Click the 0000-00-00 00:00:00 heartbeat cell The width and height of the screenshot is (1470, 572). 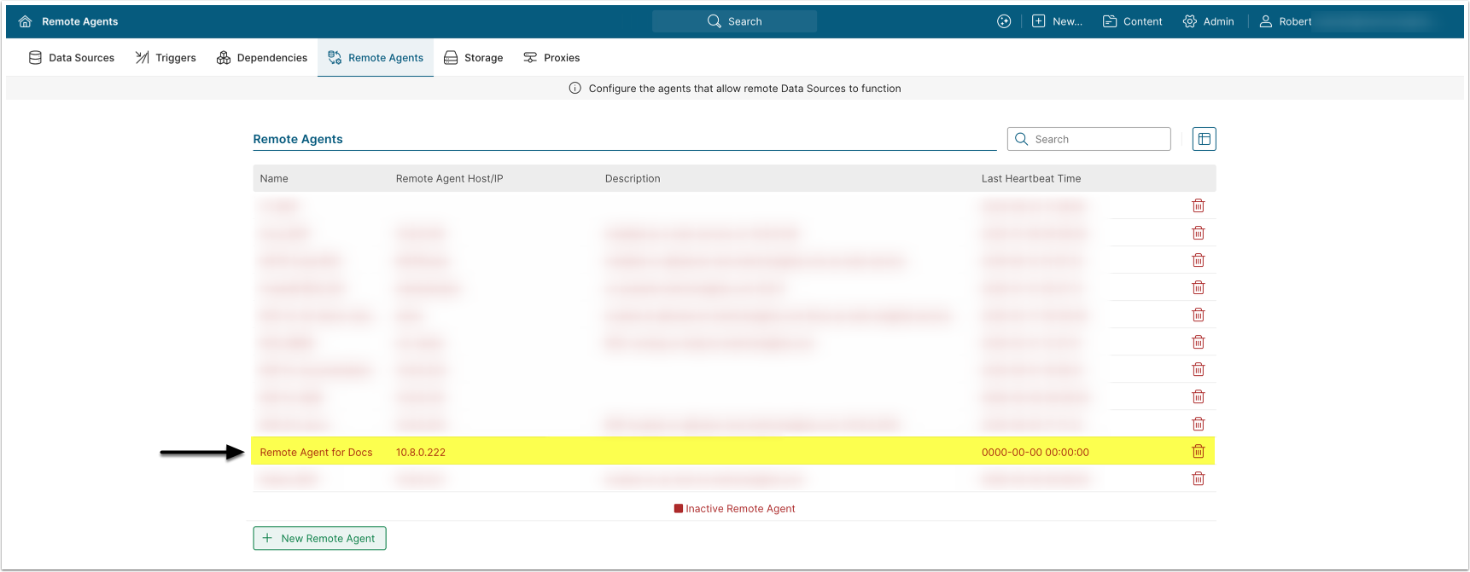[1035, 453]
